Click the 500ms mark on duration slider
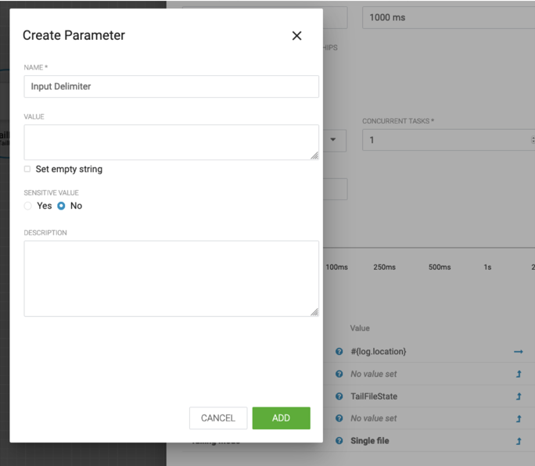 click(x=440, y=267)
